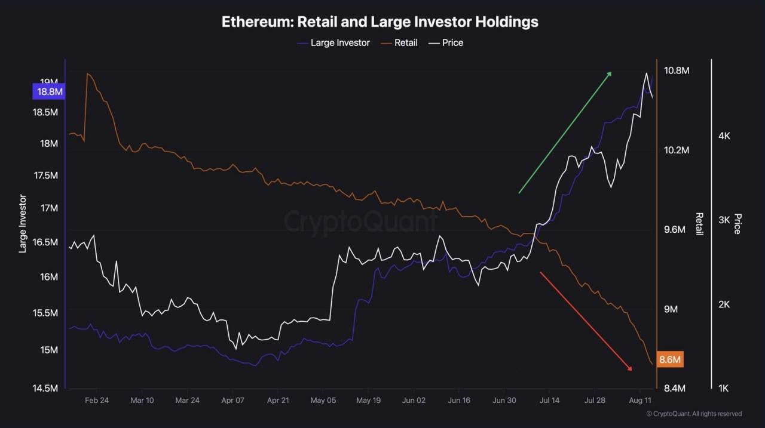Select the Aug 11 date label
765x428 pixels.
click(641, 400)
